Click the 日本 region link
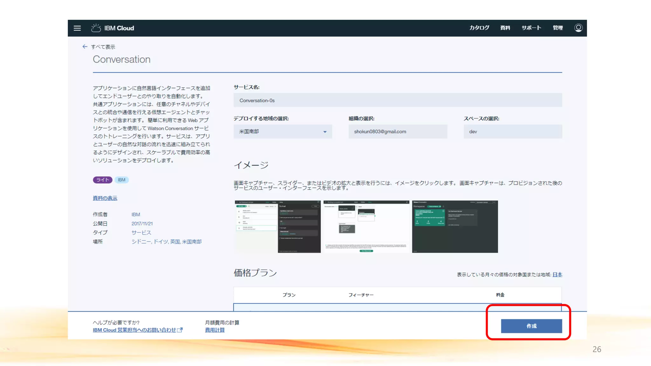The image size is (651, 366). coord(557,274)
